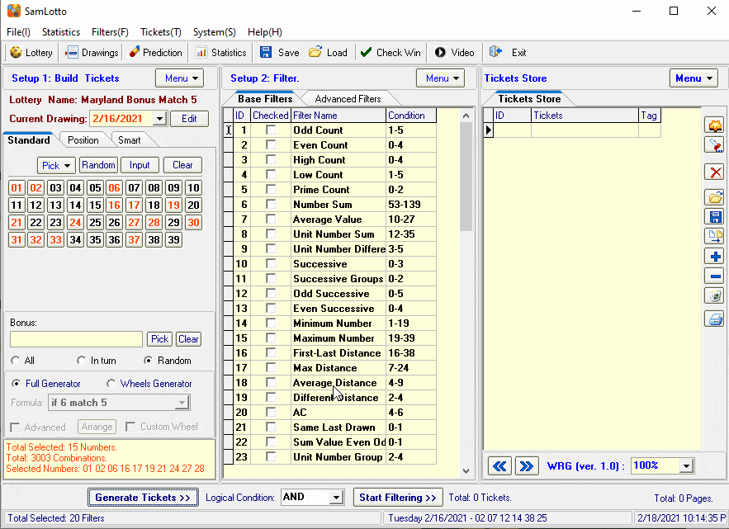Switch to the Position tab
This screenshot has height=529, width=729.
83,140
